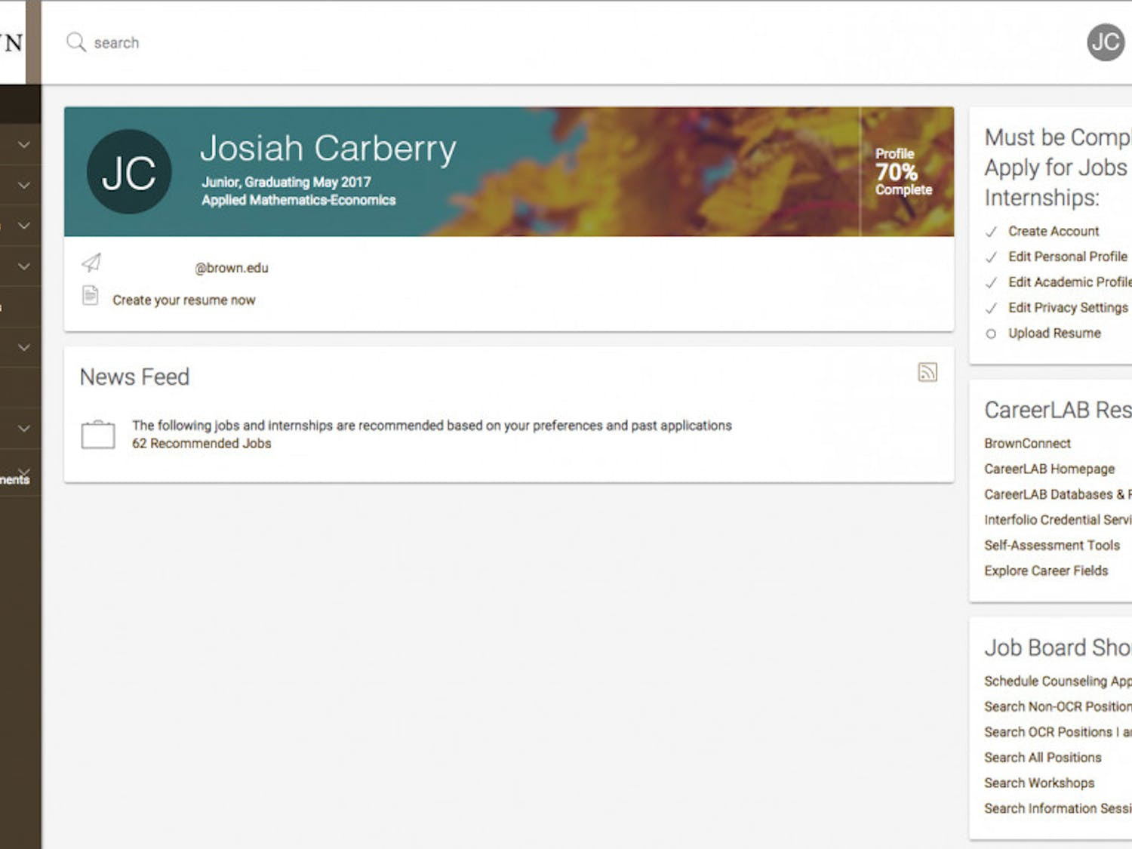Toggle the Upload Resume completion circle
1132x849 pixels.
click(991, 333)
